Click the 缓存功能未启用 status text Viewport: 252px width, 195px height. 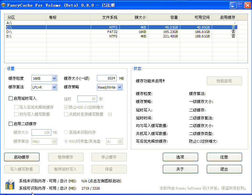pyautogui.click(x=150, y=81)
